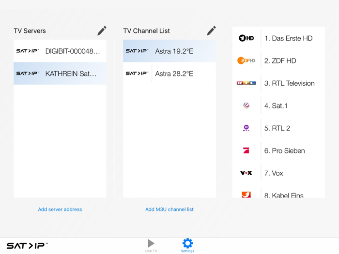Click the ZDF HD channel logo
The width and height of the screenshot is (339, 254).
[x=246, y=60]
